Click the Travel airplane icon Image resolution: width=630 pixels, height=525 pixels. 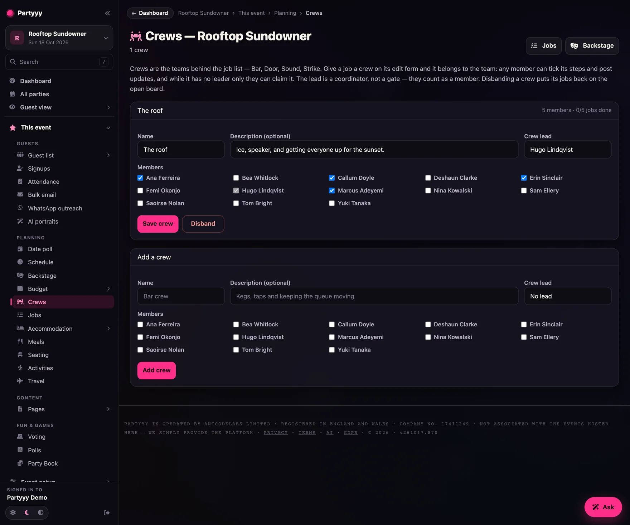pos(20,381)
